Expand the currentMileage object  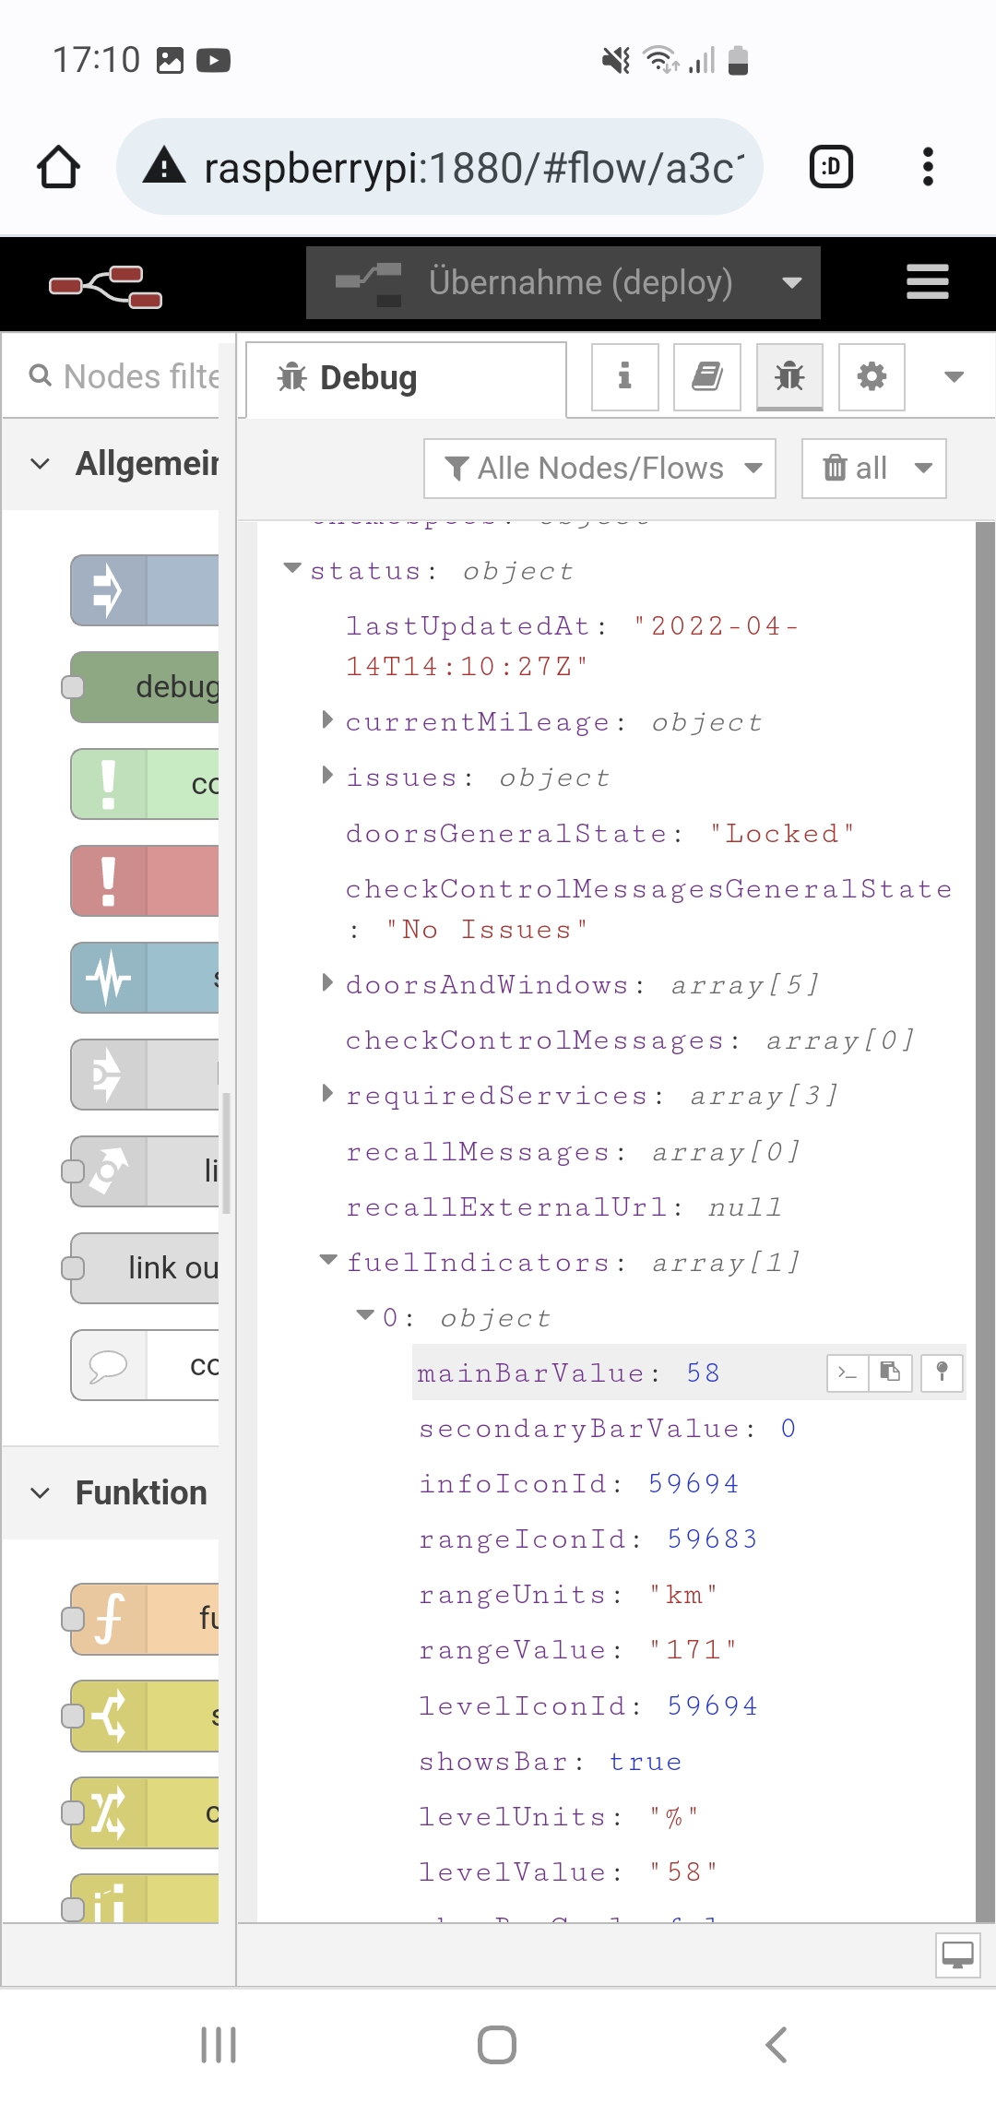pyautogui.click(x=327, y=720)
